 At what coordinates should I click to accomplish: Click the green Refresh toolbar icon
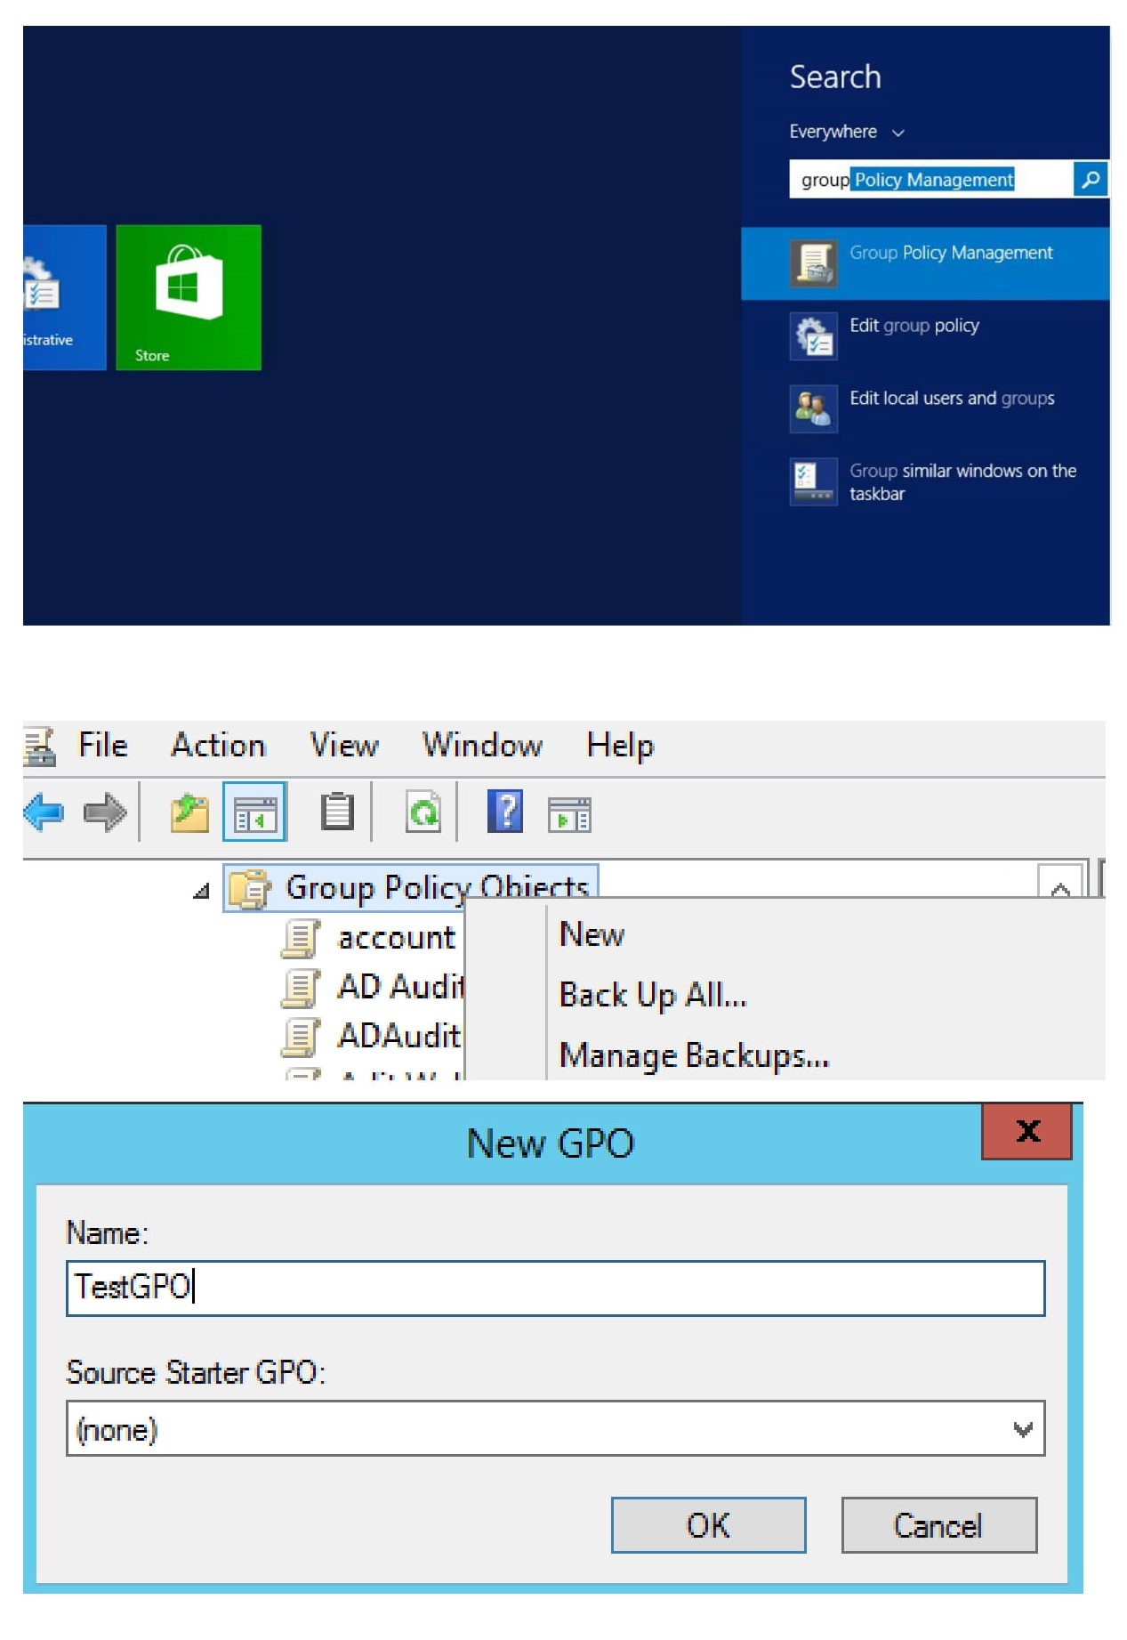click(423, 812)
